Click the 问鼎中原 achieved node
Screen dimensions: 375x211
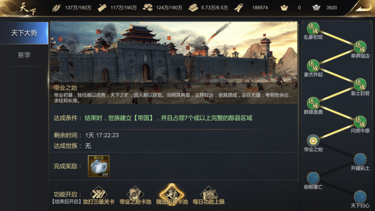(x=360, y=122)
